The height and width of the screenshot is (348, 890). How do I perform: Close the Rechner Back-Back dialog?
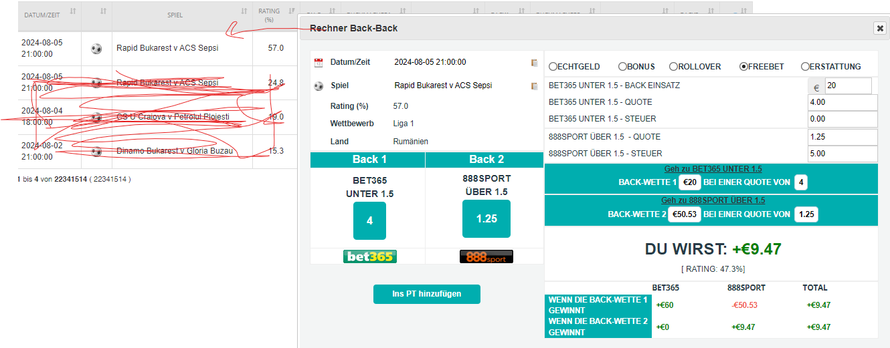tap(879, 28)
